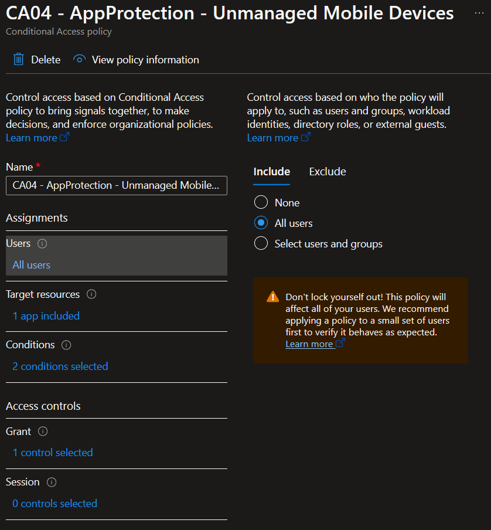Open the 2 conditions selected link
491x530 pixels.
pos(60,366)
